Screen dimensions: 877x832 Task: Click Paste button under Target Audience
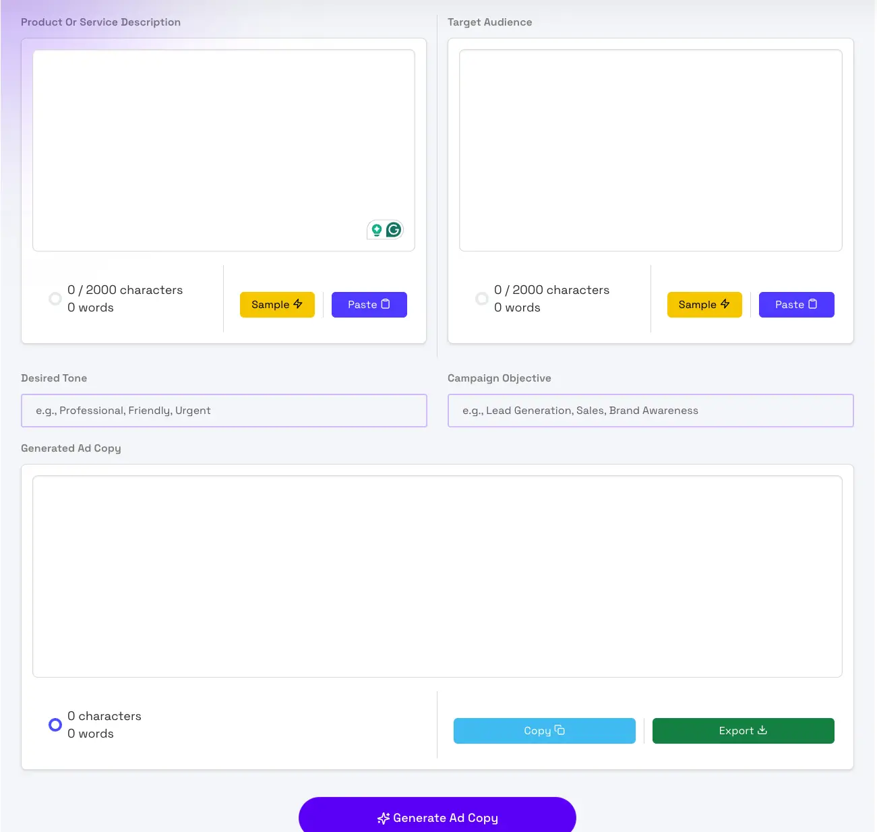797,305
